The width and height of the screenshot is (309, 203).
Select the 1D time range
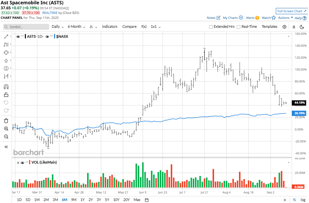19,200
